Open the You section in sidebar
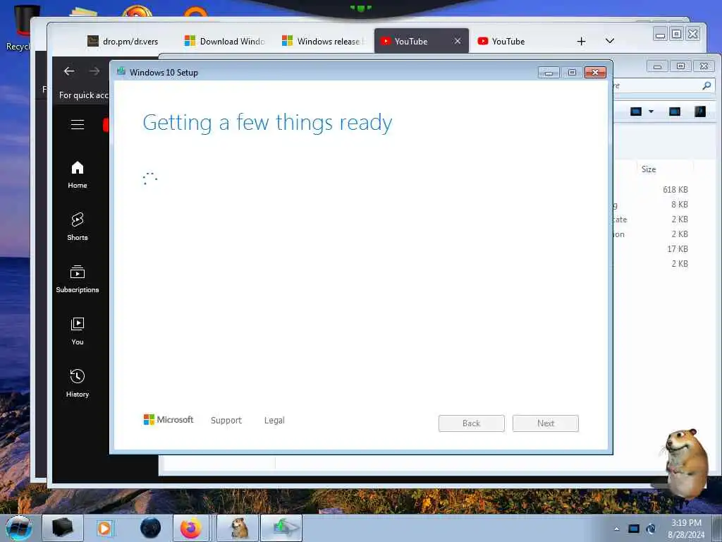 click(x=78, y=332)
